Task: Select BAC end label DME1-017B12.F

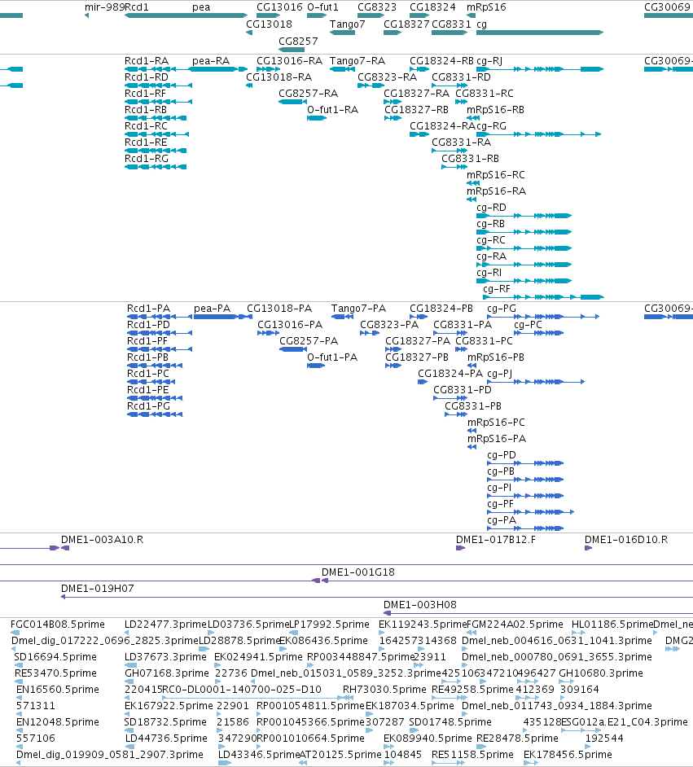Action: 496,540
